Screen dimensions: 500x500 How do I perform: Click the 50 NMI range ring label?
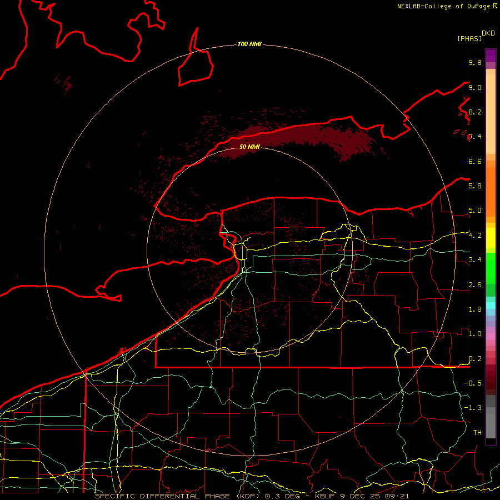(249, 147)
